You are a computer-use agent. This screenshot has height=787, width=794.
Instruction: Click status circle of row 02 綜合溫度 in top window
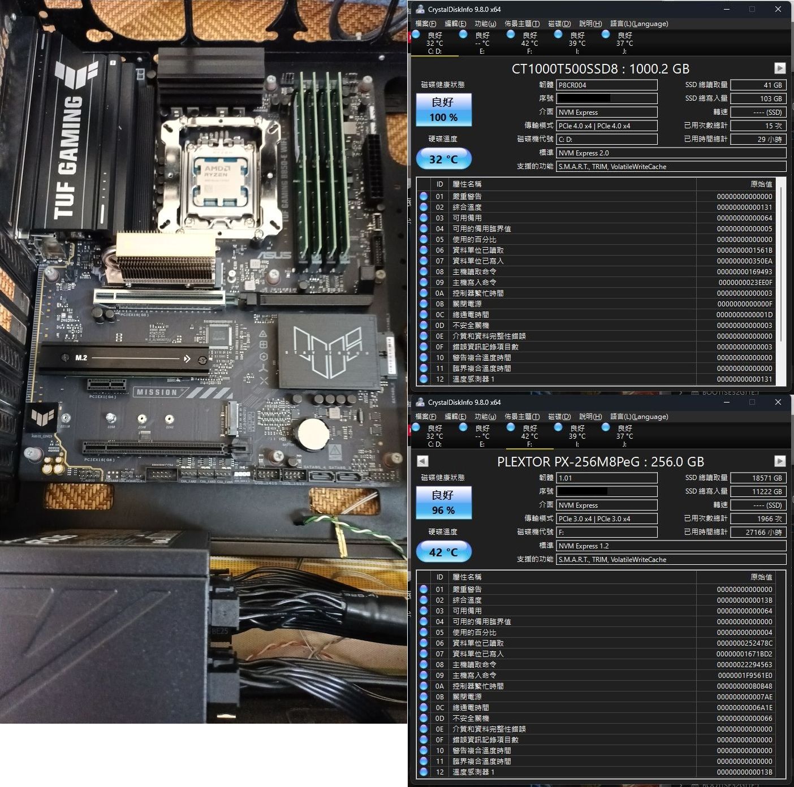424,207
